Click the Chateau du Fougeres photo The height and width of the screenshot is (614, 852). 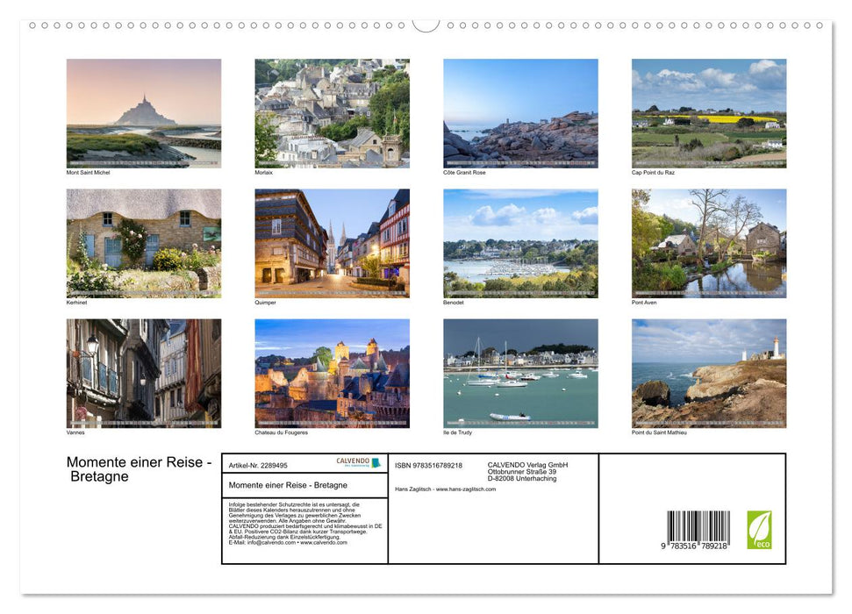click(x=332, y=374)
